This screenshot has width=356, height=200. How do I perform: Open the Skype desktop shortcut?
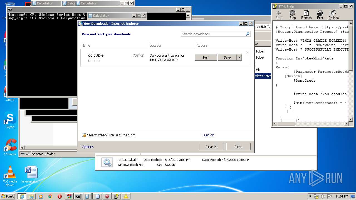pyautogui.click(x=10, y=120)
